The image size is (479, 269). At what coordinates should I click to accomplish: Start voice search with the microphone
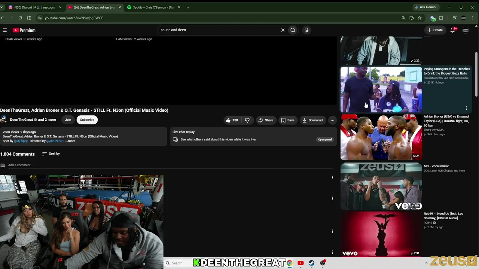(x=306, y=30)
